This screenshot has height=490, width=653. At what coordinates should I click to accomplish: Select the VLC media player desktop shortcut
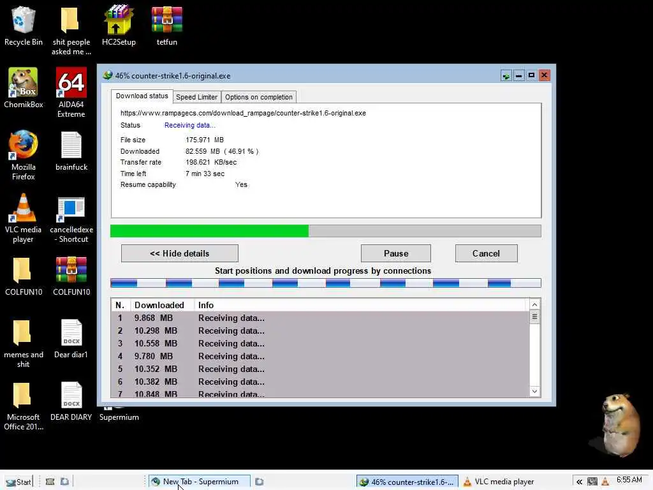coord(24,218)
